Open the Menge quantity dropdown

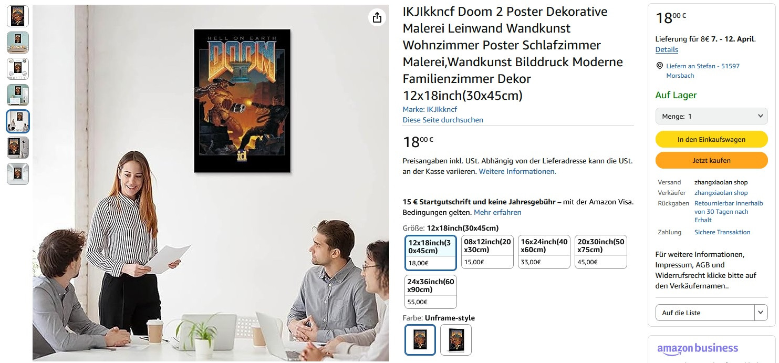[712, 116]
